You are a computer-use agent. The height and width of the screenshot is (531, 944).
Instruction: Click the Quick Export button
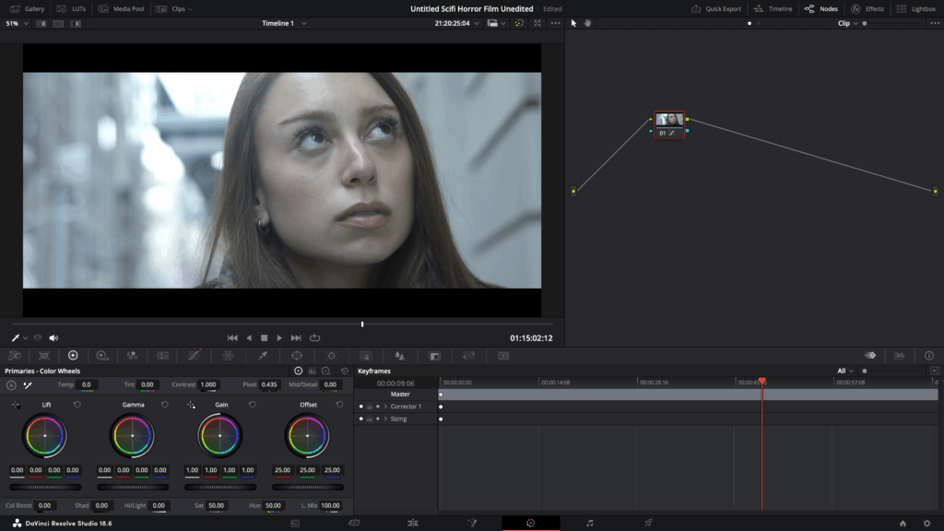pos(716,8)
